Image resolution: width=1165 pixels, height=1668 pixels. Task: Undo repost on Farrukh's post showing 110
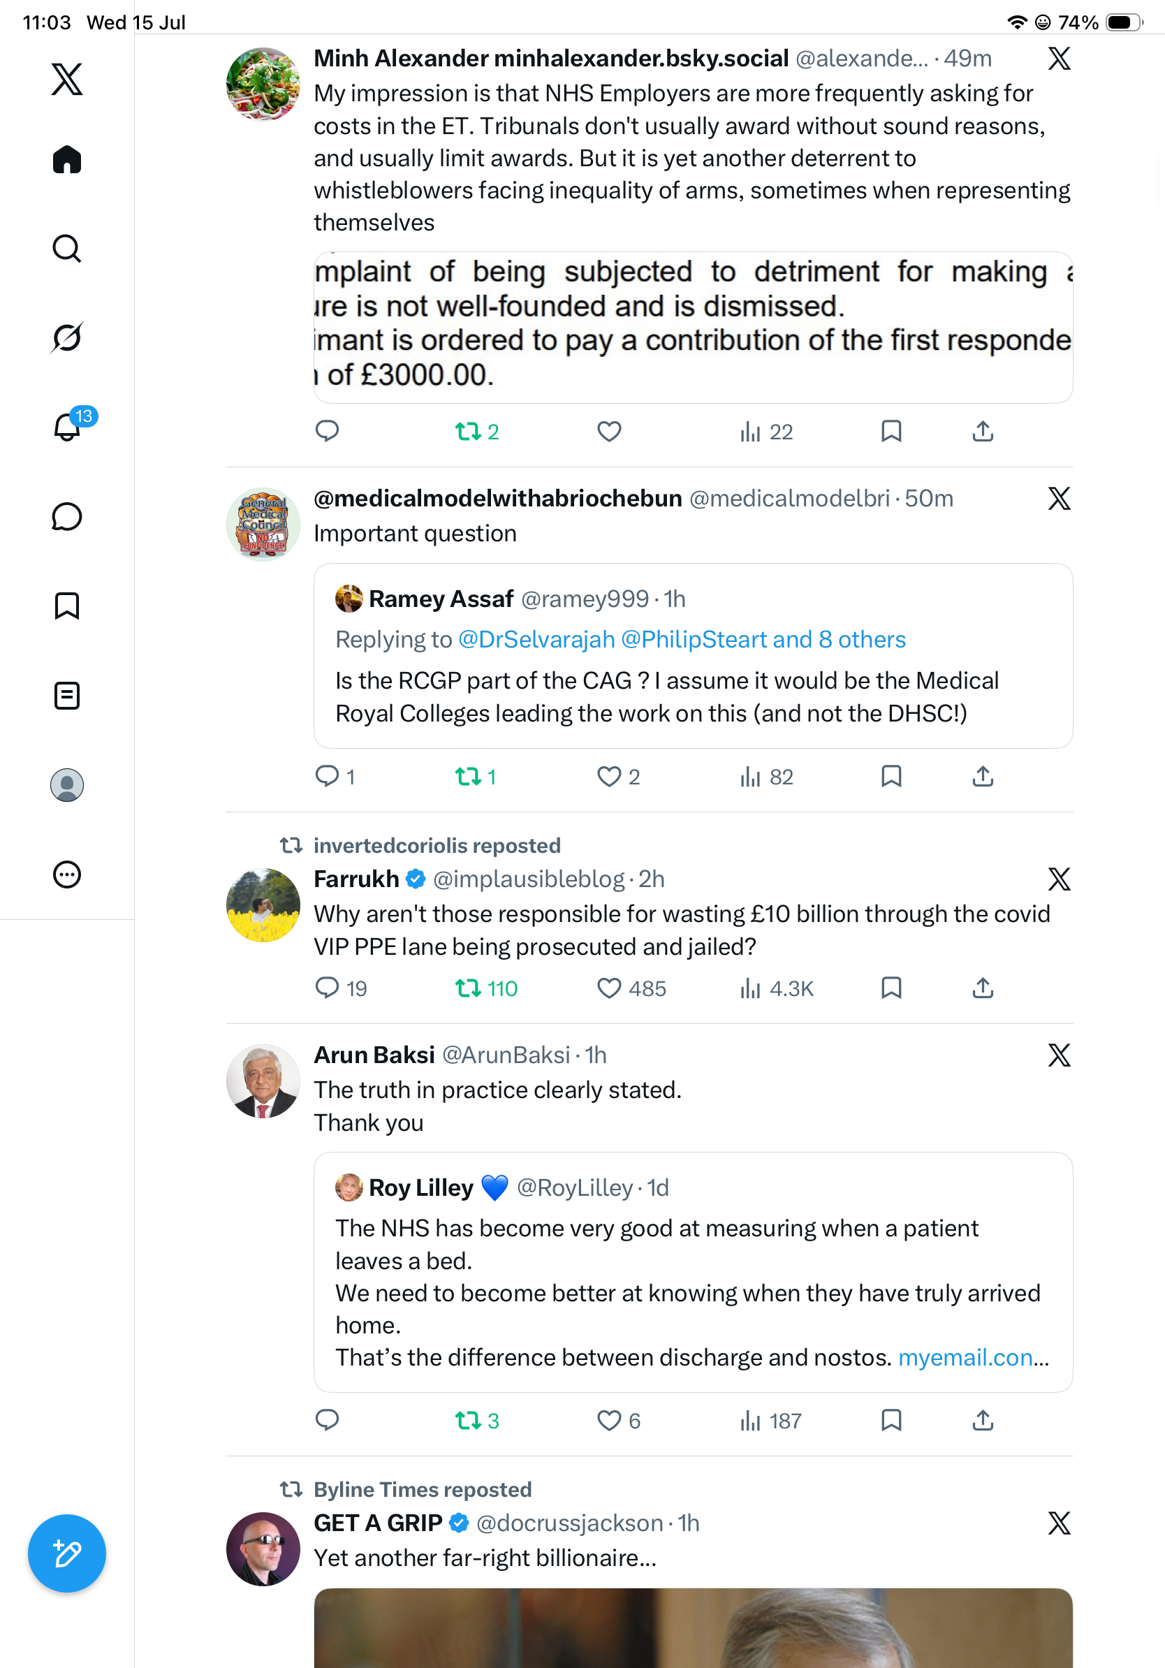pos(486,988)
